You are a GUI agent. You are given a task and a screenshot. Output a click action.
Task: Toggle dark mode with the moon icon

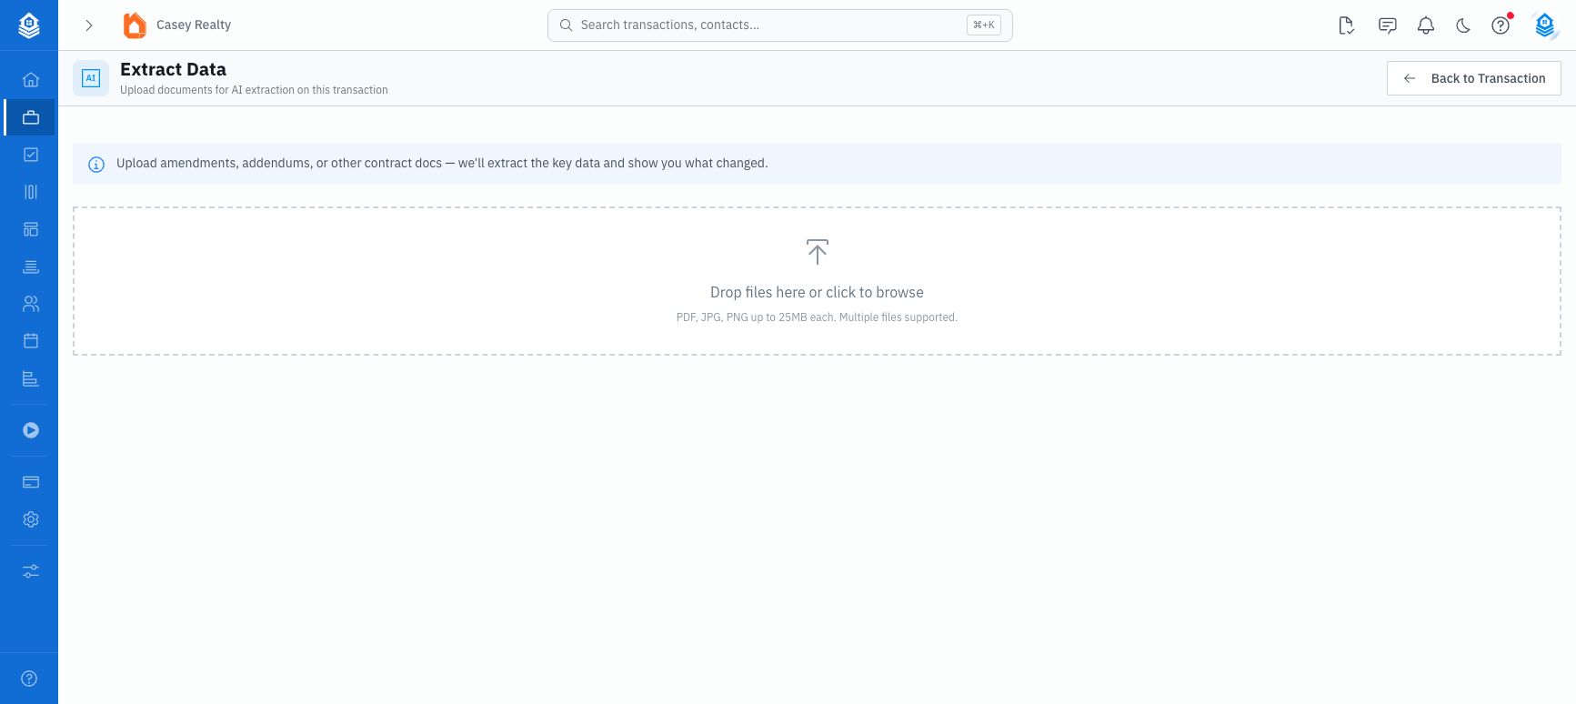[1463, 25]
